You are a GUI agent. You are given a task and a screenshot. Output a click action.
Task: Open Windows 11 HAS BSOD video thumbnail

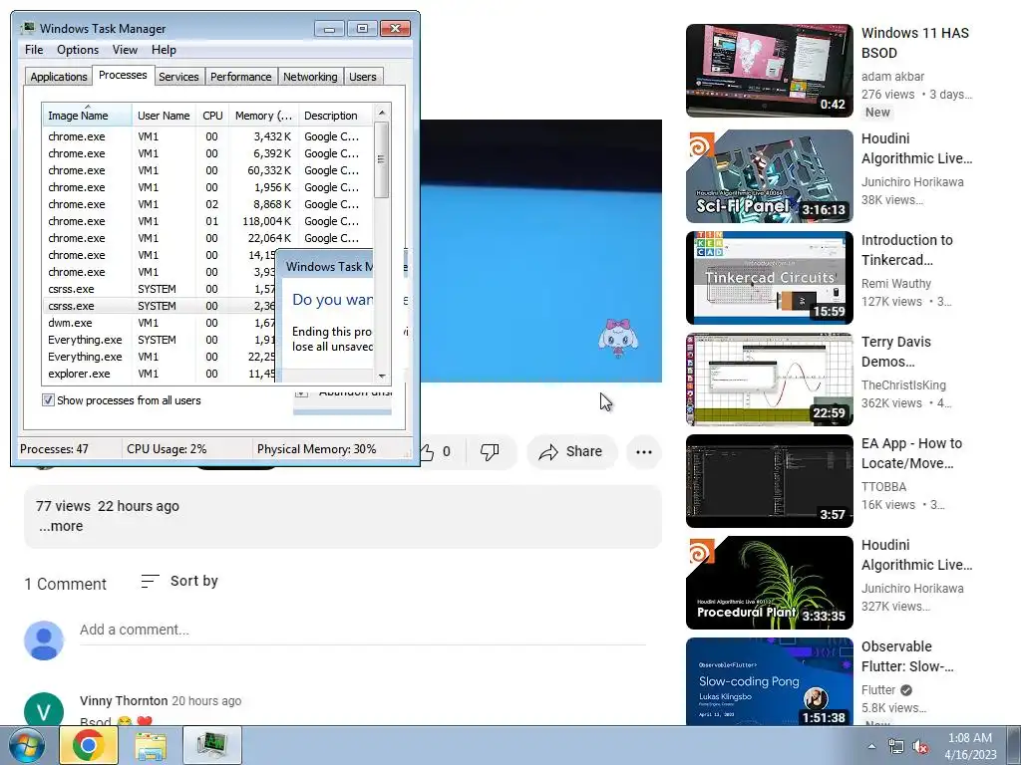769,71
